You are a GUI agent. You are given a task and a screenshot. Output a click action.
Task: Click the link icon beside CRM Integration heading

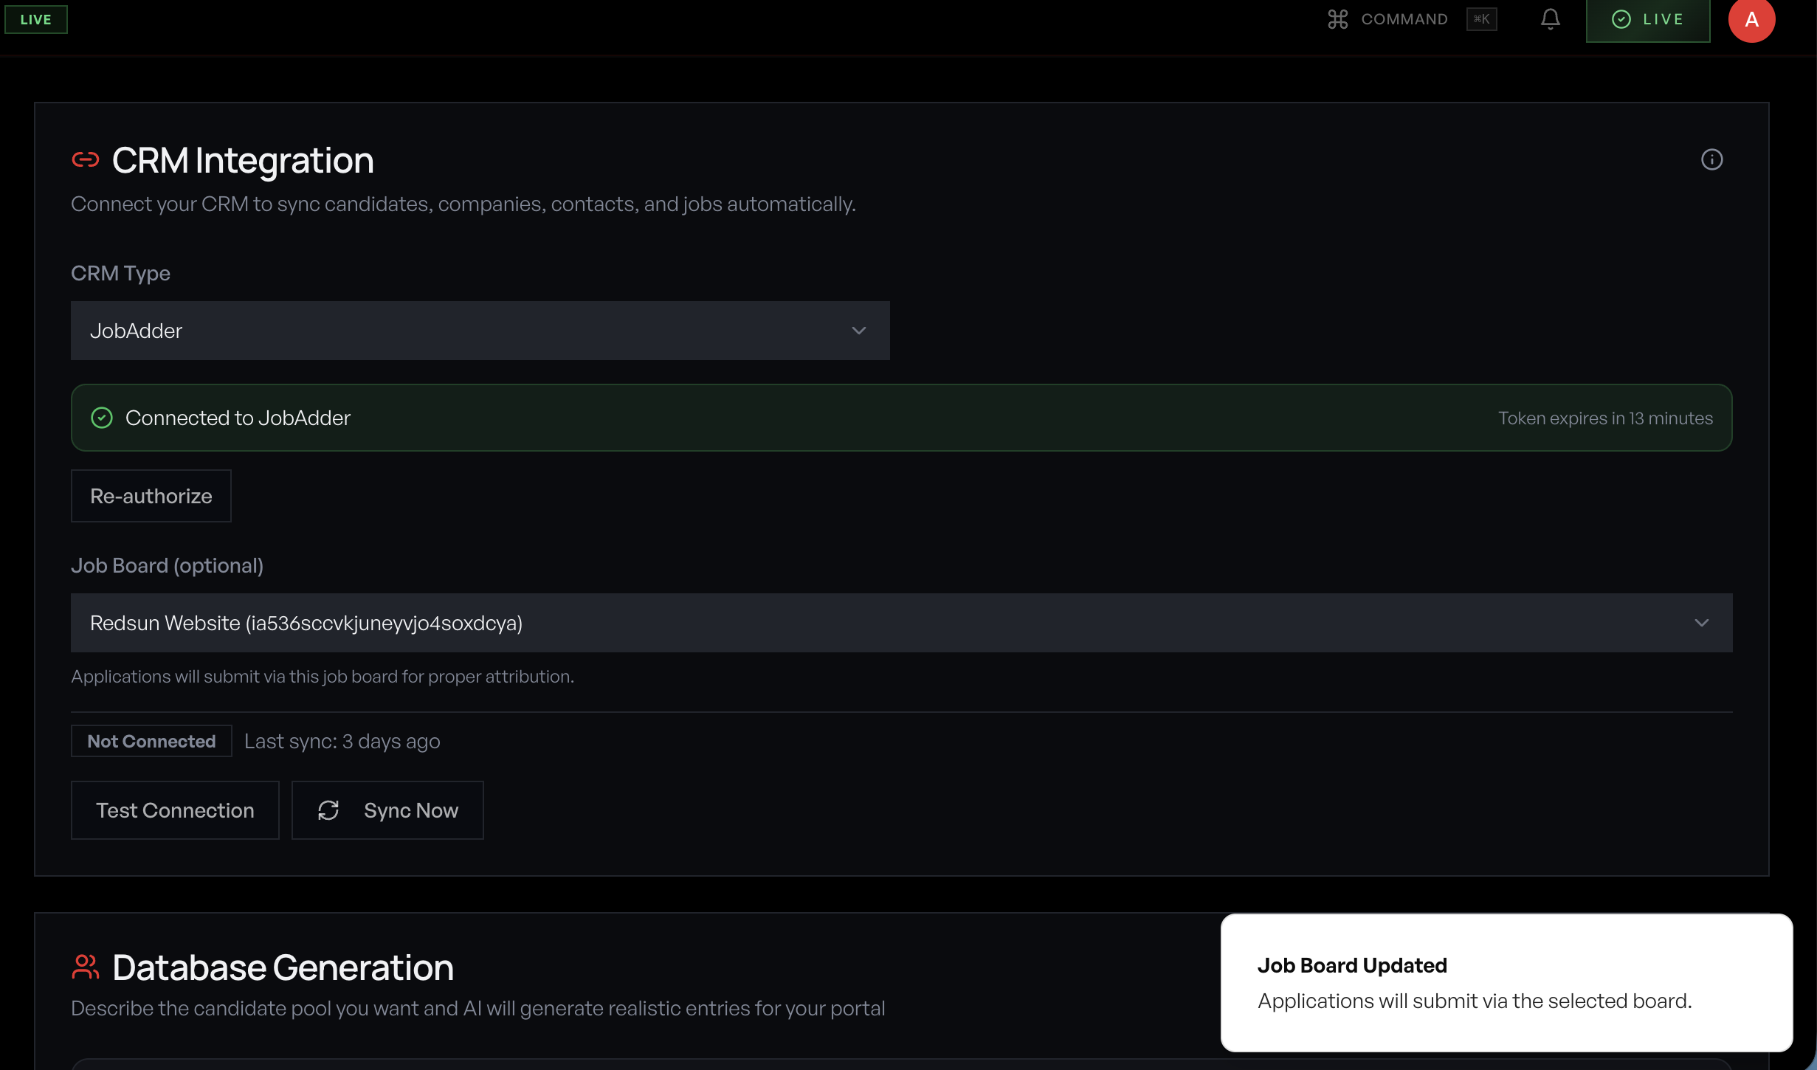click(x=86, y=159)
